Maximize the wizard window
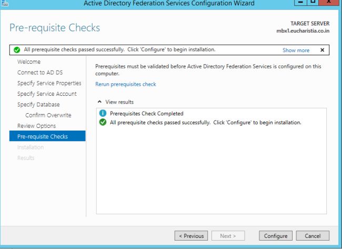The width and height of the screenshot is (342, 249). [x=313, y=2]
